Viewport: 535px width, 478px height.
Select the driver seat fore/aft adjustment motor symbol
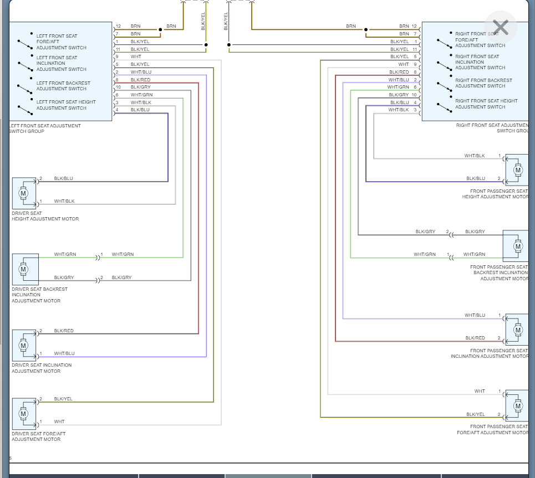coord(23,413)
